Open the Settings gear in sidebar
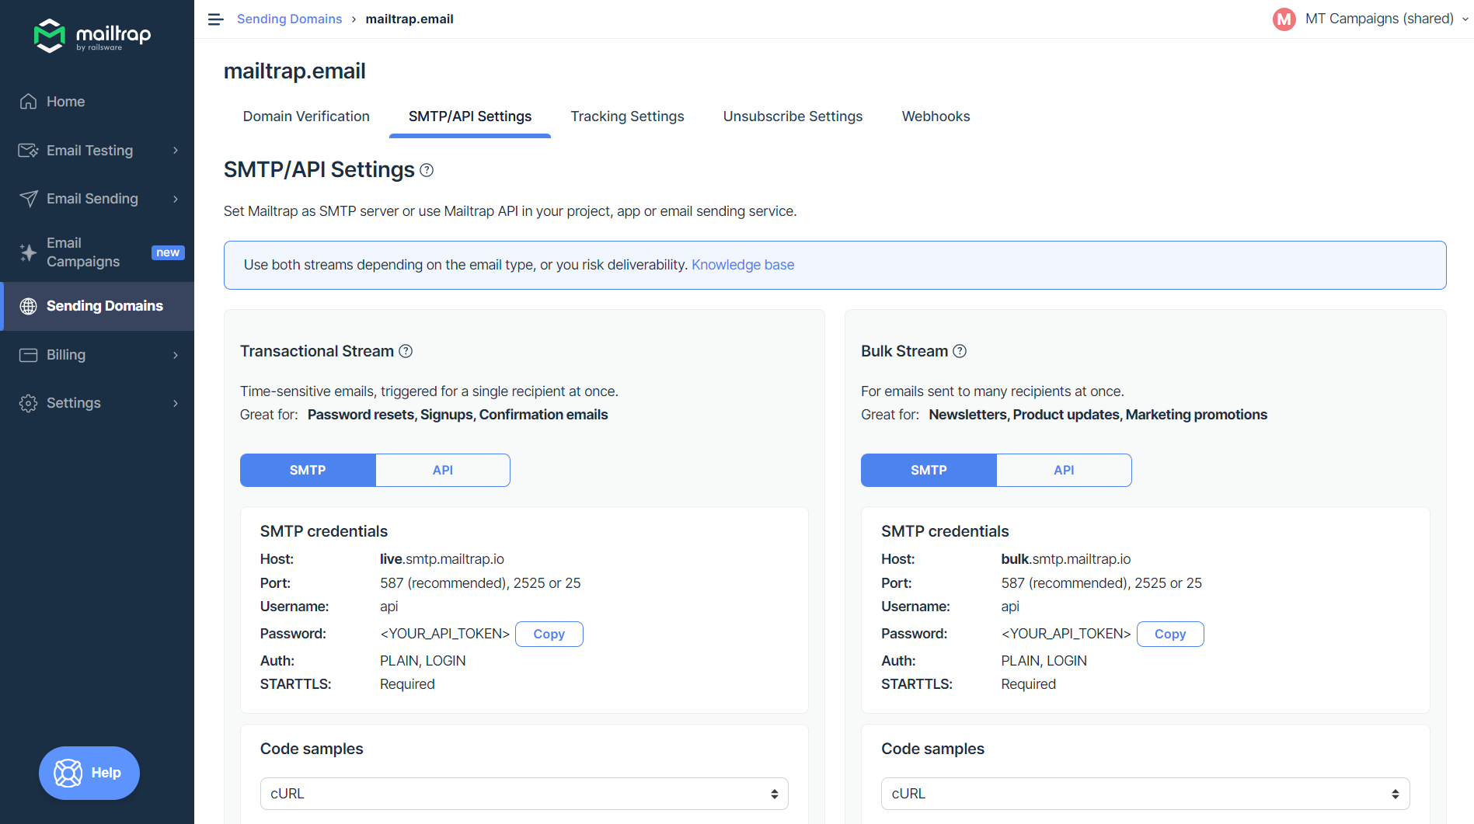The image size is (1474, 824). click(28, 403)
